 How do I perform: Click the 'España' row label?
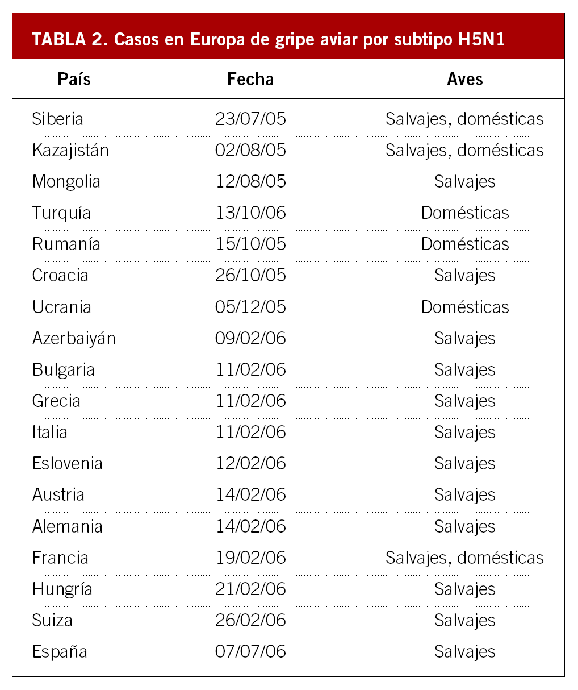click(60, 652)
